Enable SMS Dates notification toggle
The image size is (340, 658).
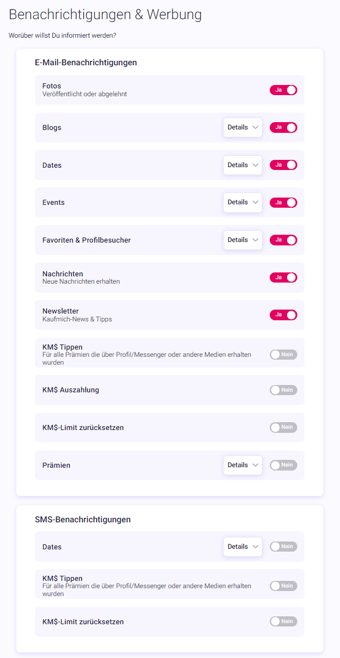pos(283,547)
